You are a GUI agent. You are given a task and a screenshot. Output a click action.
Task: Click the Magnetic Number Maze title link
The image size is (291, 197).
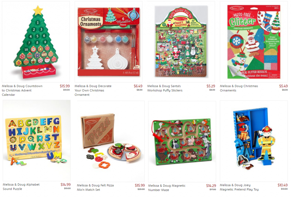167,188
